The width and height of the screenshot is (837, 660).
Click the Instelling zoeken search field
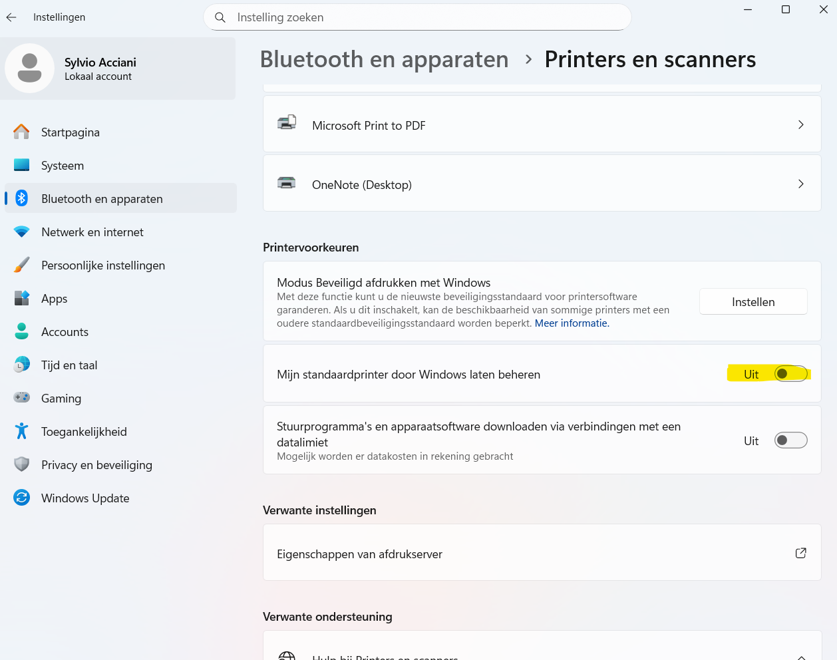[417, 17]
